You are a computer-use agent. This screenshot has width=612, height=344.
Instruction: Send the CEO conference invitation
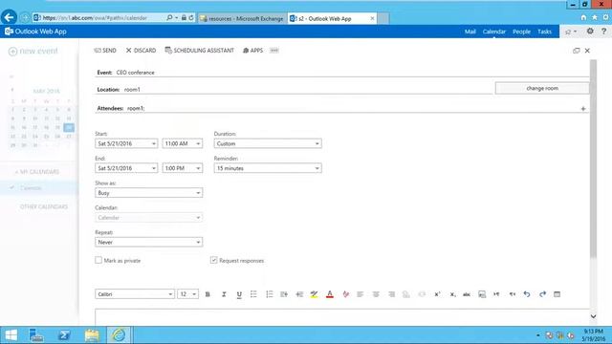[105, 51]
